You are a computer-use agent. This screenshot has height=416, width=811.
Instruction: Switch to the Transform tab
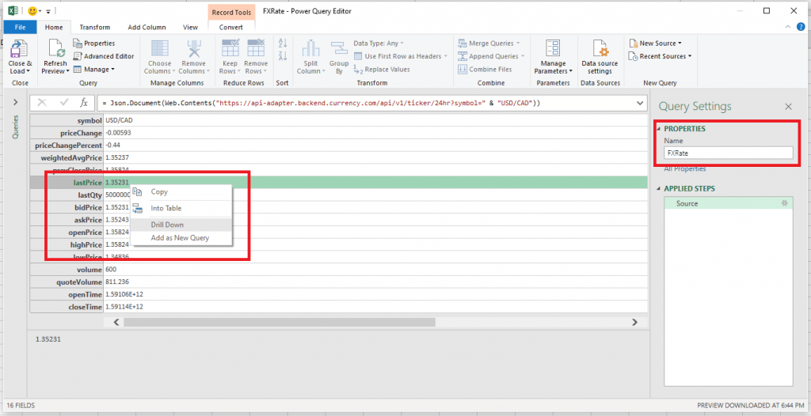[95, 28]
